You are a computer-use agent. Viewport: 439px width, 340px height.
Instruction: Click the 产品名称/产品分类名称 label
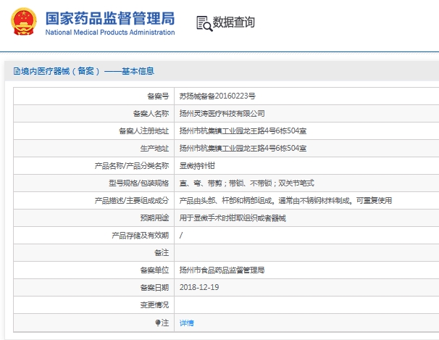tap(132, 166)
